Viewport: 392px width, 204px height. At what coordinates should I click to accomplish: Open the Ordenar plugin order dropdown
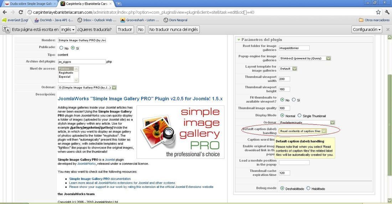click(x=87, y=88)
